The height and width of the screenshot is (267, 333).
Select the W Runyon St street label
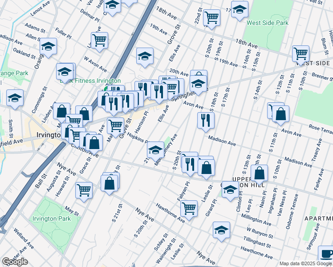pos(260,233)
